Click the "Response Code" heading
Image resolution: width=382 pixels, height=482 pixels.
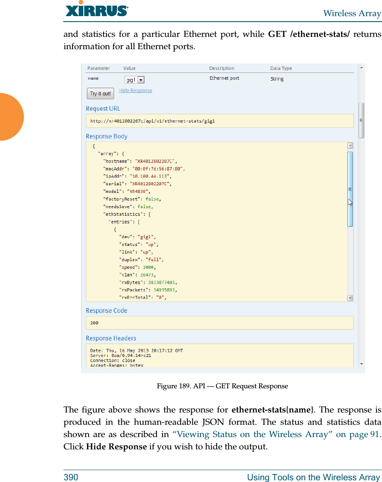pyautogui.click(x=106, y=310)
